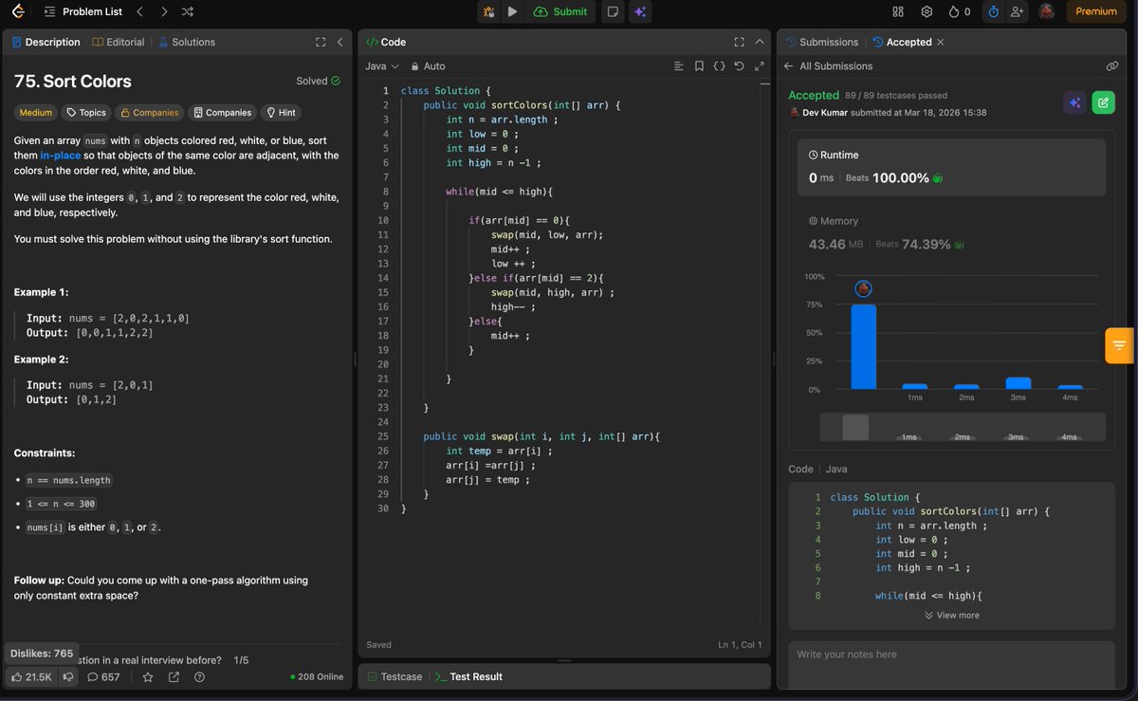Toggle the Auto lock setting
Viewport: 1138px width, 701px height.
tap(428, 66)
